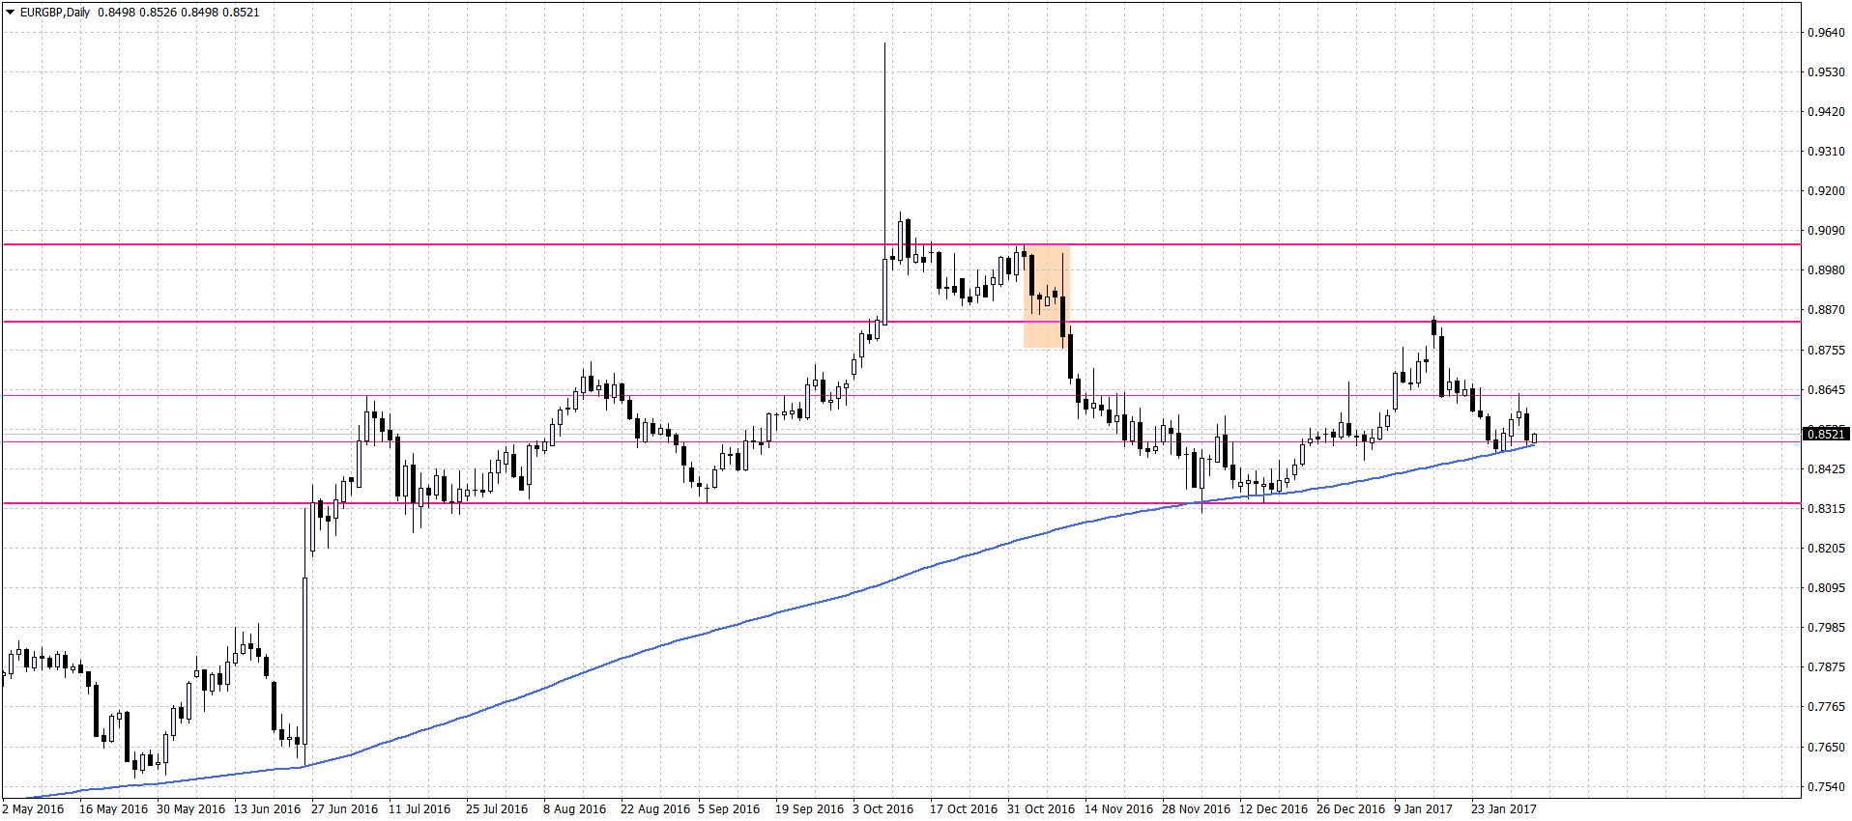Click the 0.7875 price level label

pos(1826,667)
